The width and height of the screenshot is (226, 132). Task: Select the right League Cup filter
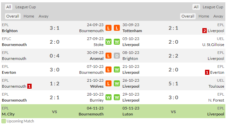pyautogui.click(x=213, y=7)
